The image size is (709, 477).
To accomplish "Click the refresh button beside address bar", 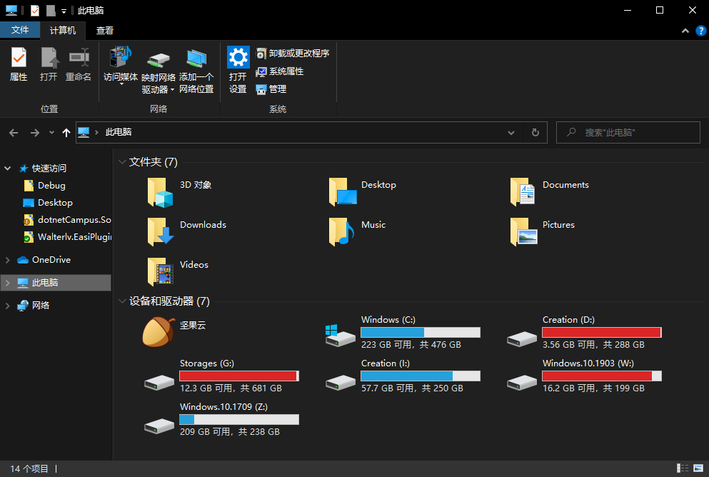I will click(535, 132).
